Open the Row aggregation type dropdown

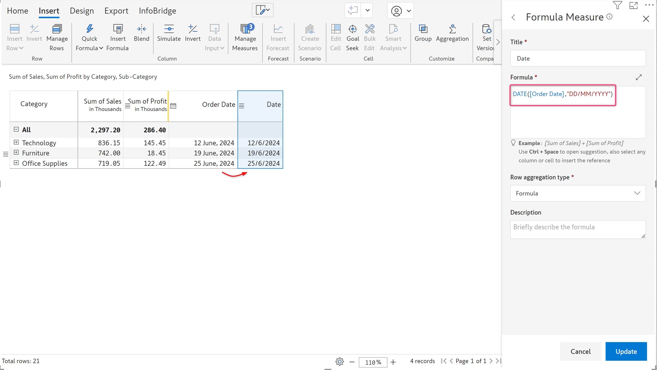[x=578, y=193]
